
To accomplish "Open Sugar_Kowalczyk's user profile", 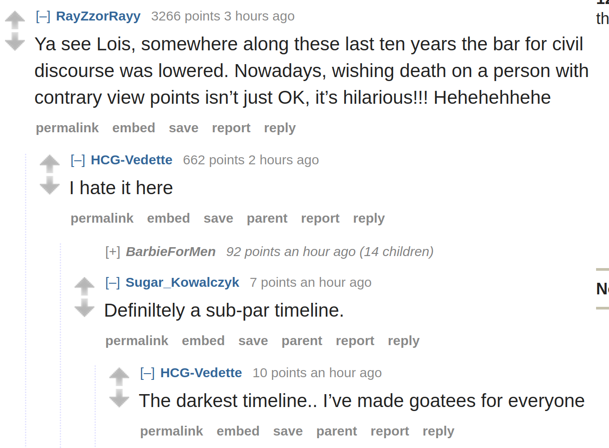I will (182, 282).
